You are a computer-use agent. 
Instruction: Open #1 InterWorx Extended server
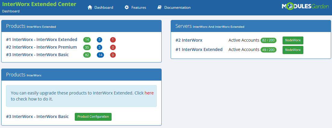pos(199,50)
